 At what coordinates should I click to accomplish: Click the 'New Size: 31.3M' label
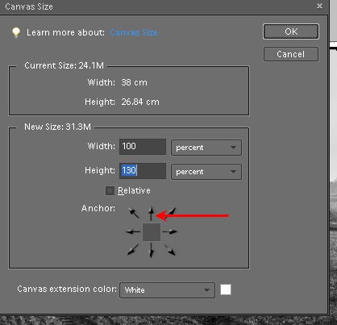pyautogui.click(x=57, y=127)
